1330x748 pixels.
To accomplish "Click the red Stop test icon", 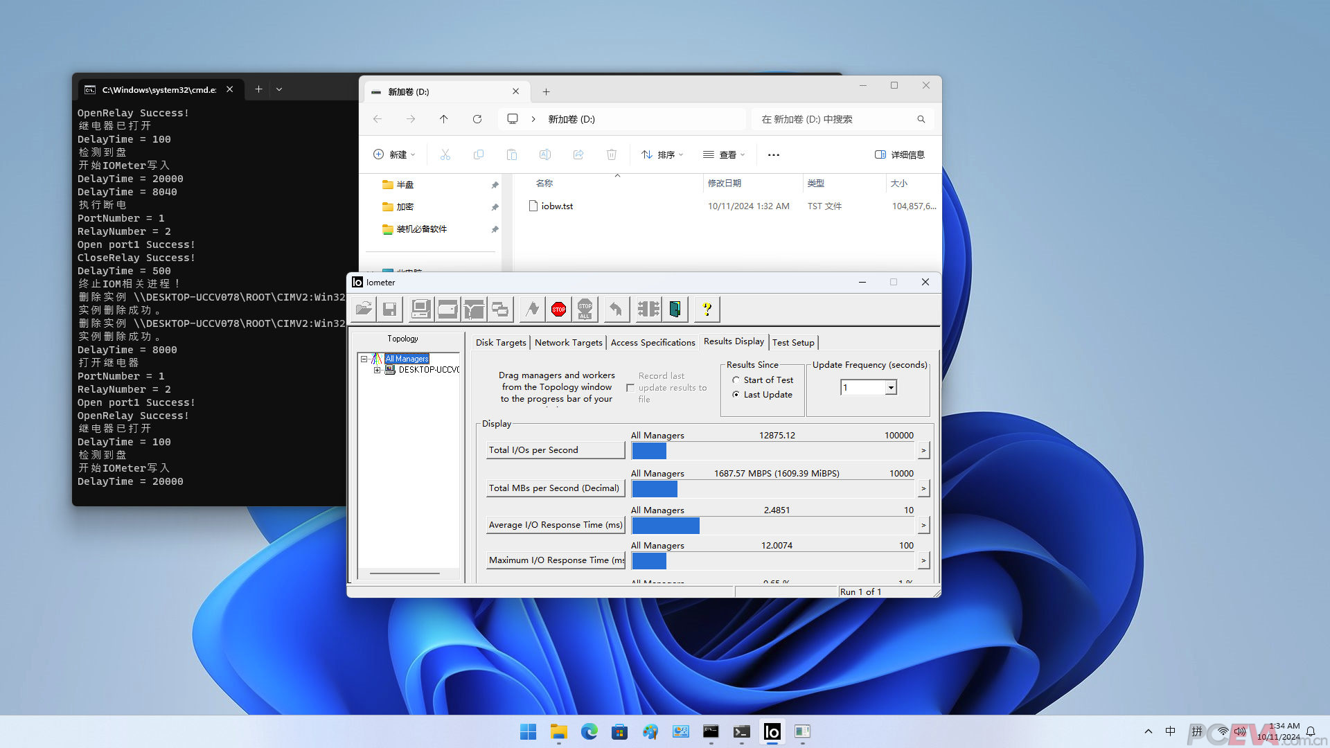I will tap(558, 310).
